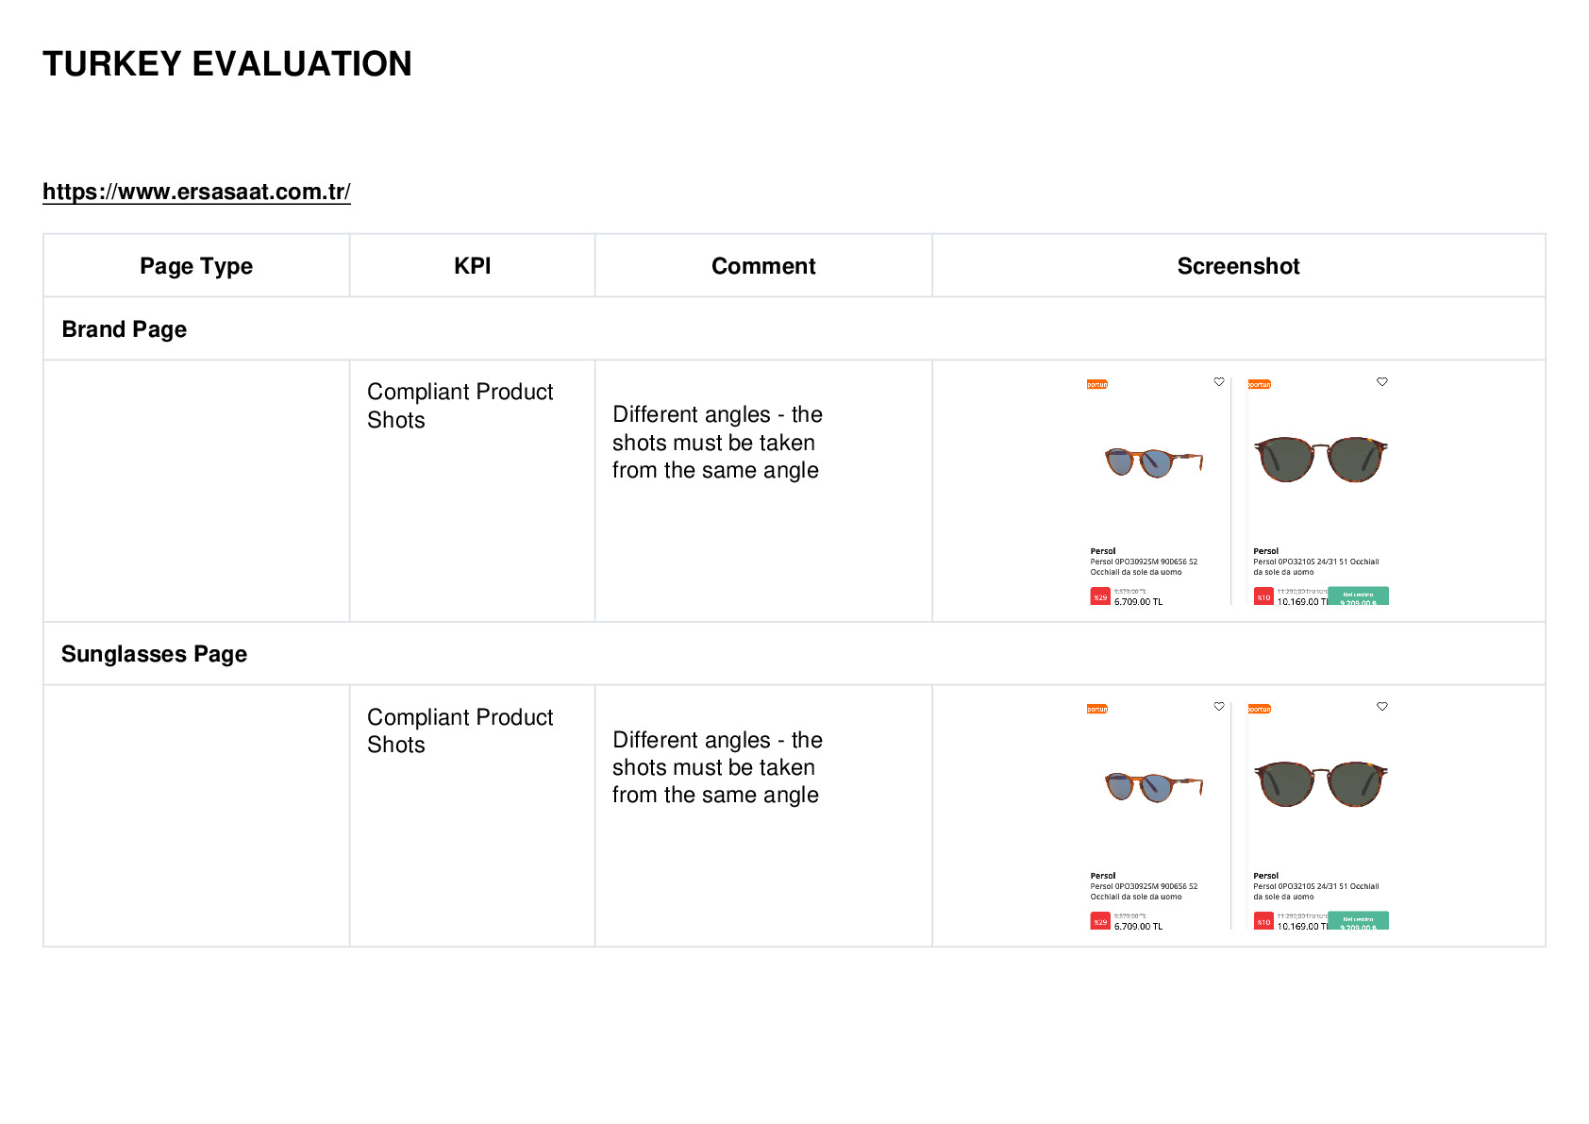The image size is (1589, 1124).
Task: Open the ersasaat.com.tr hyperlink
Action: [196, 192]
